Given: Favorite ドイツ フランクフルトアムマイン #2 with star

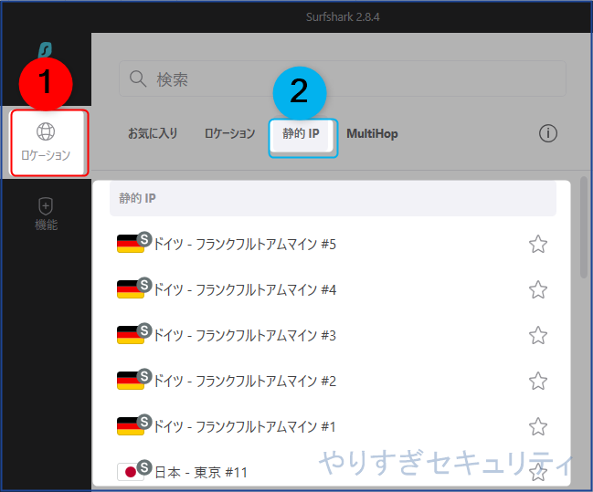Looking at the screenshot, I should (x=538, y=381).
